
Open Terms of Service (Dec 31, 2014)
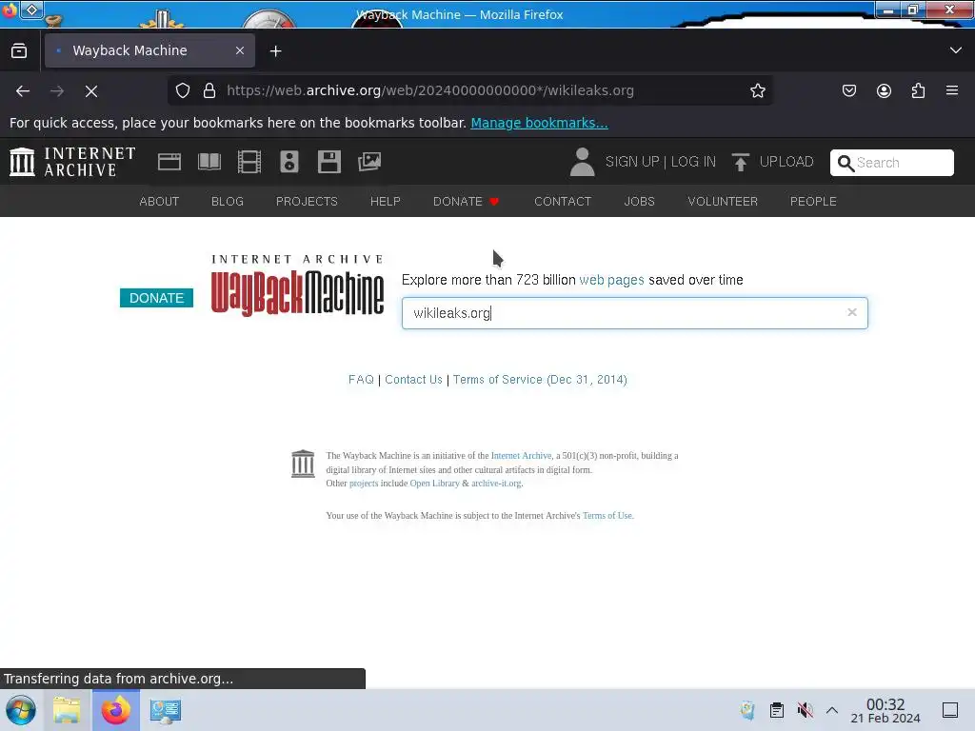point(540,379)
